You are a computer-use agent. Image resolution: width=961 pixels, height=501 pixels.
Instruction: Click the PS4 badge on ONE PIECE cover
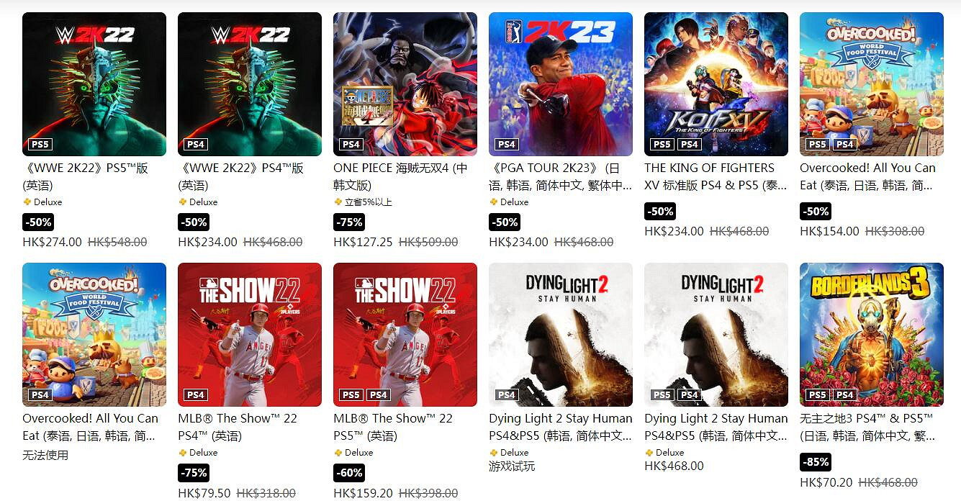(x=351, y=145)
